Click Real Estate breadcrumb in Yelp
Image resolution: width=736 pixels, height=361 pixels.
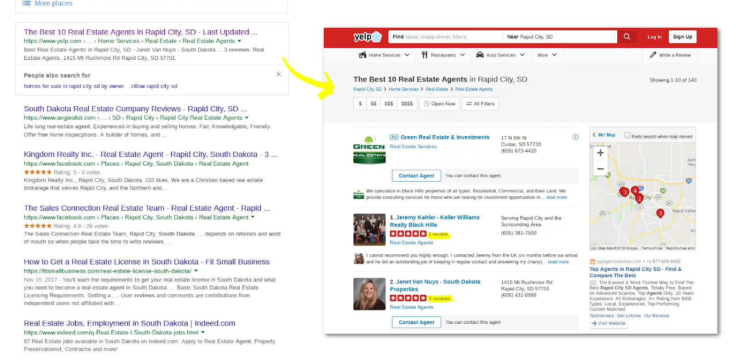click(x=437, y=89)
